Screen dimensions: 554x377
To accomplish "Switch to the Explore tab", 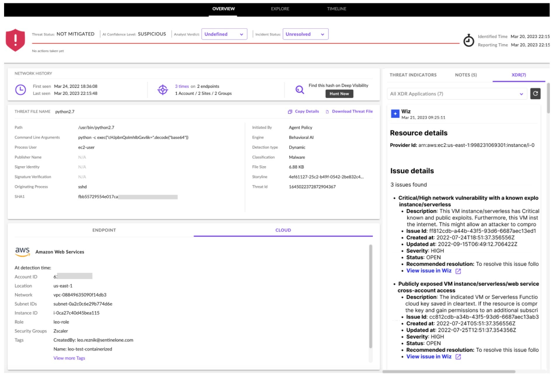I will (x=280, y=9).
